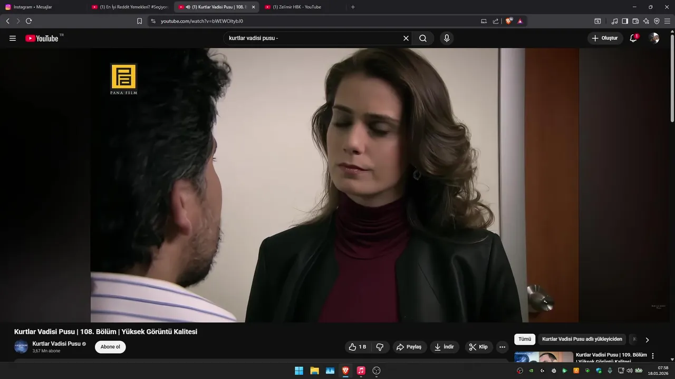Screen dimensions: 675x379
Task: Toggle the browser sidebar panel
Action: coord(625,21)
